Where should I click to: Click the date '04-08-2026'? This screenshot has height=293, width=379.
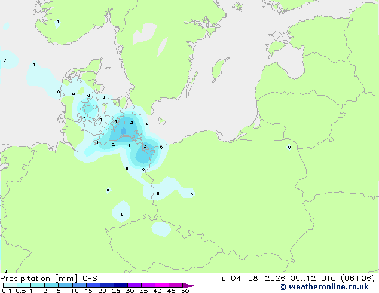tap(258, 279)
